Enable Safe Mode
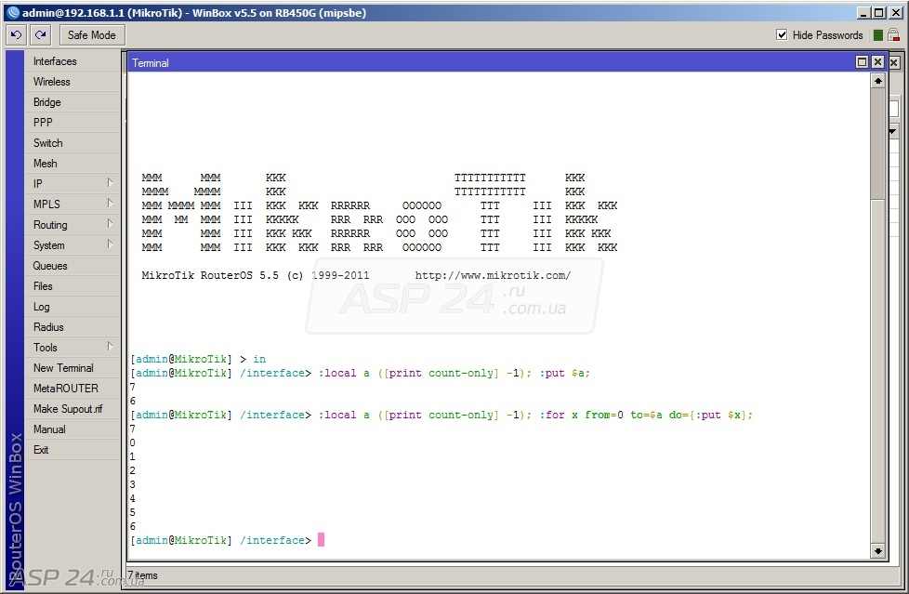 (x=92, y=35)
